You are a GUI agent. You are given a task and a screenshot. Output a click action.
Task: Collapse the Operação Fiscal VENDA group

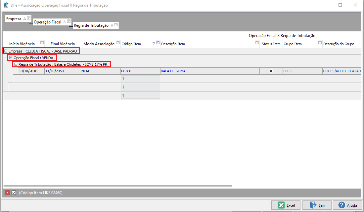pyautogui.click(x=11, y=58)
